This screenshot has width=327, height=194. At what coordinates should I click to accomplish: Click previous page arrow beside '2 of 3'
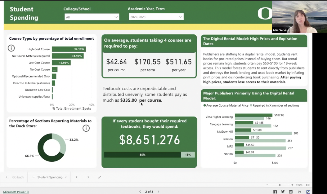click(x=140, y=192)
